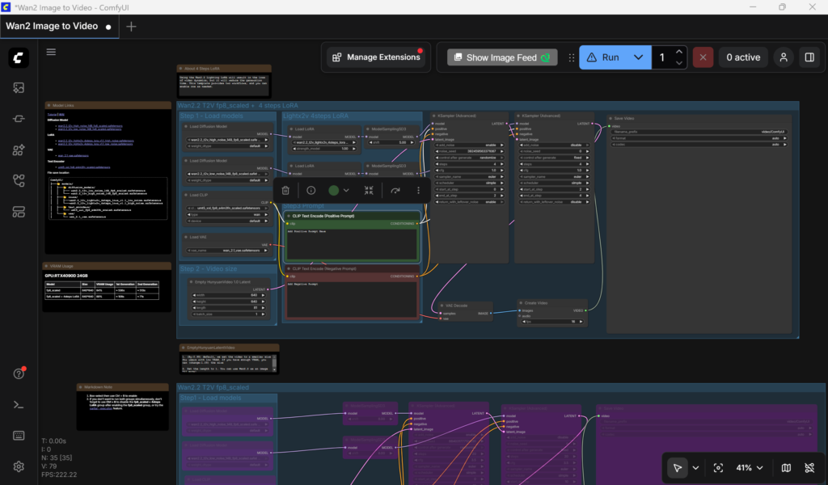
Task: Open the Assets panel in the sidebar
Action: click(x=19, y=87)
